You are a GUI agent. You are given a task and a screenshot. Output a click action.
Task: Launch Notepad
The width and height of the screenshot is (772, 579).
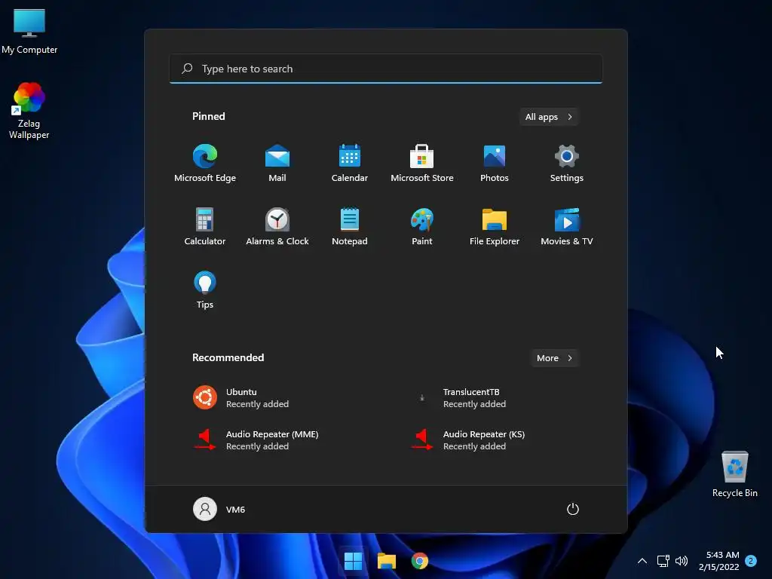(350, 226)
